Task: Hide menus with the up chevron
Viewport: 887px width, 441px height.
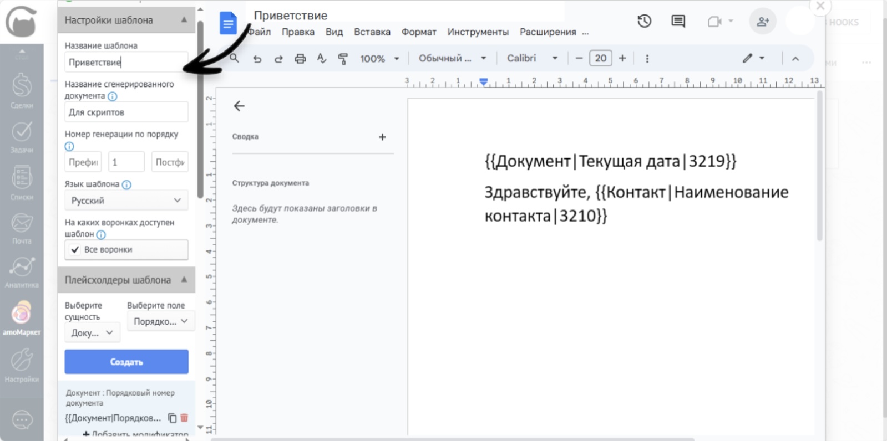Action: (x=795, y=59)
